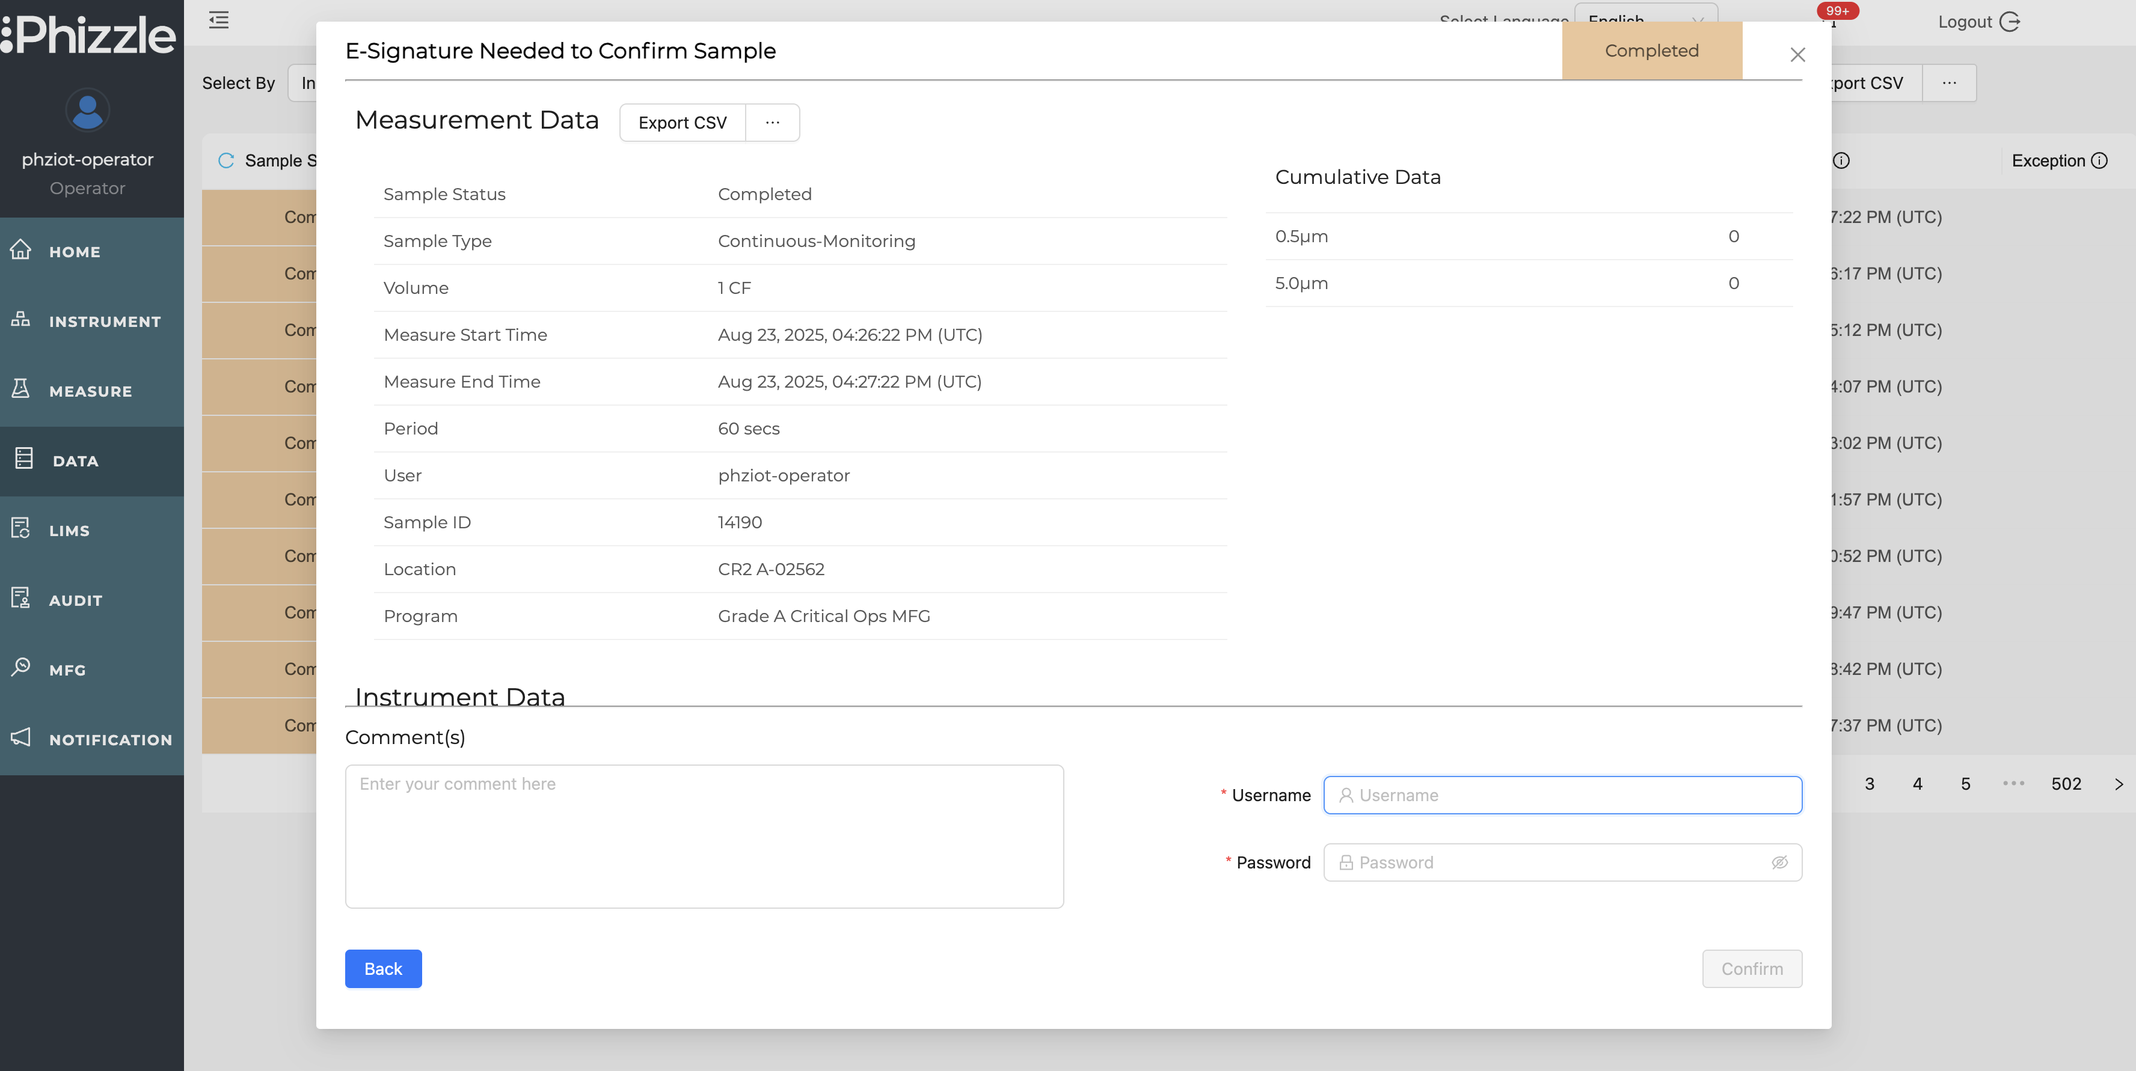Click next page arrow in pagination
This screenshot has height=1071, width=2136.
tap(2119, 783)
